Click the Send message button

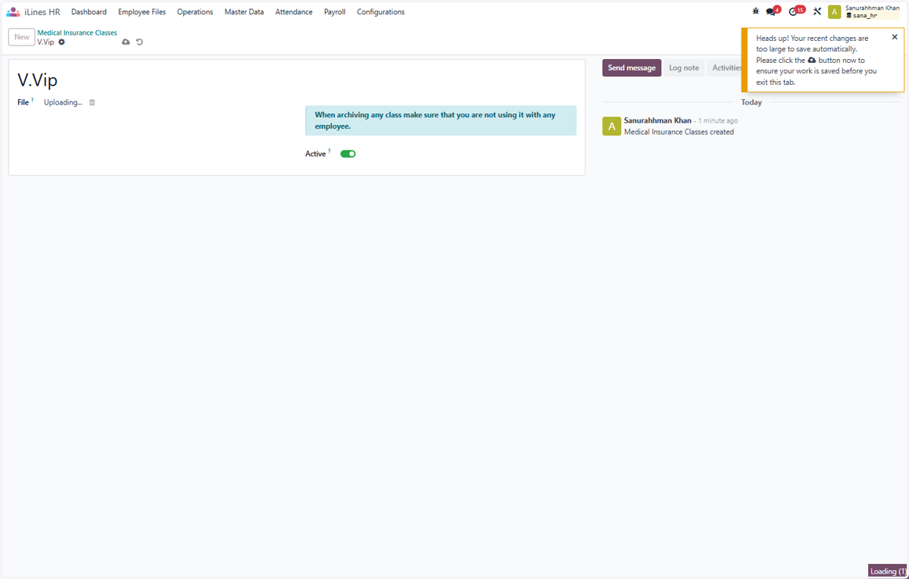[x=632, y=68]
